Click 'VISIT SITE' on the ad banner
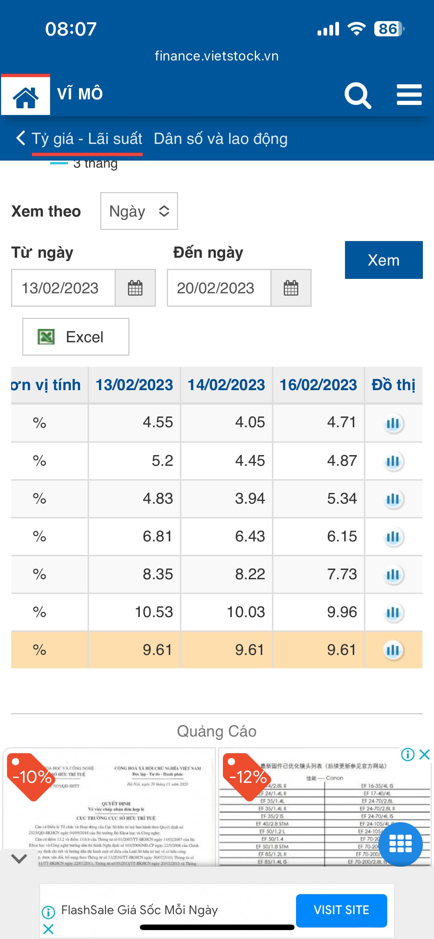This screenshot has height=939, width=434. [341, 910]
